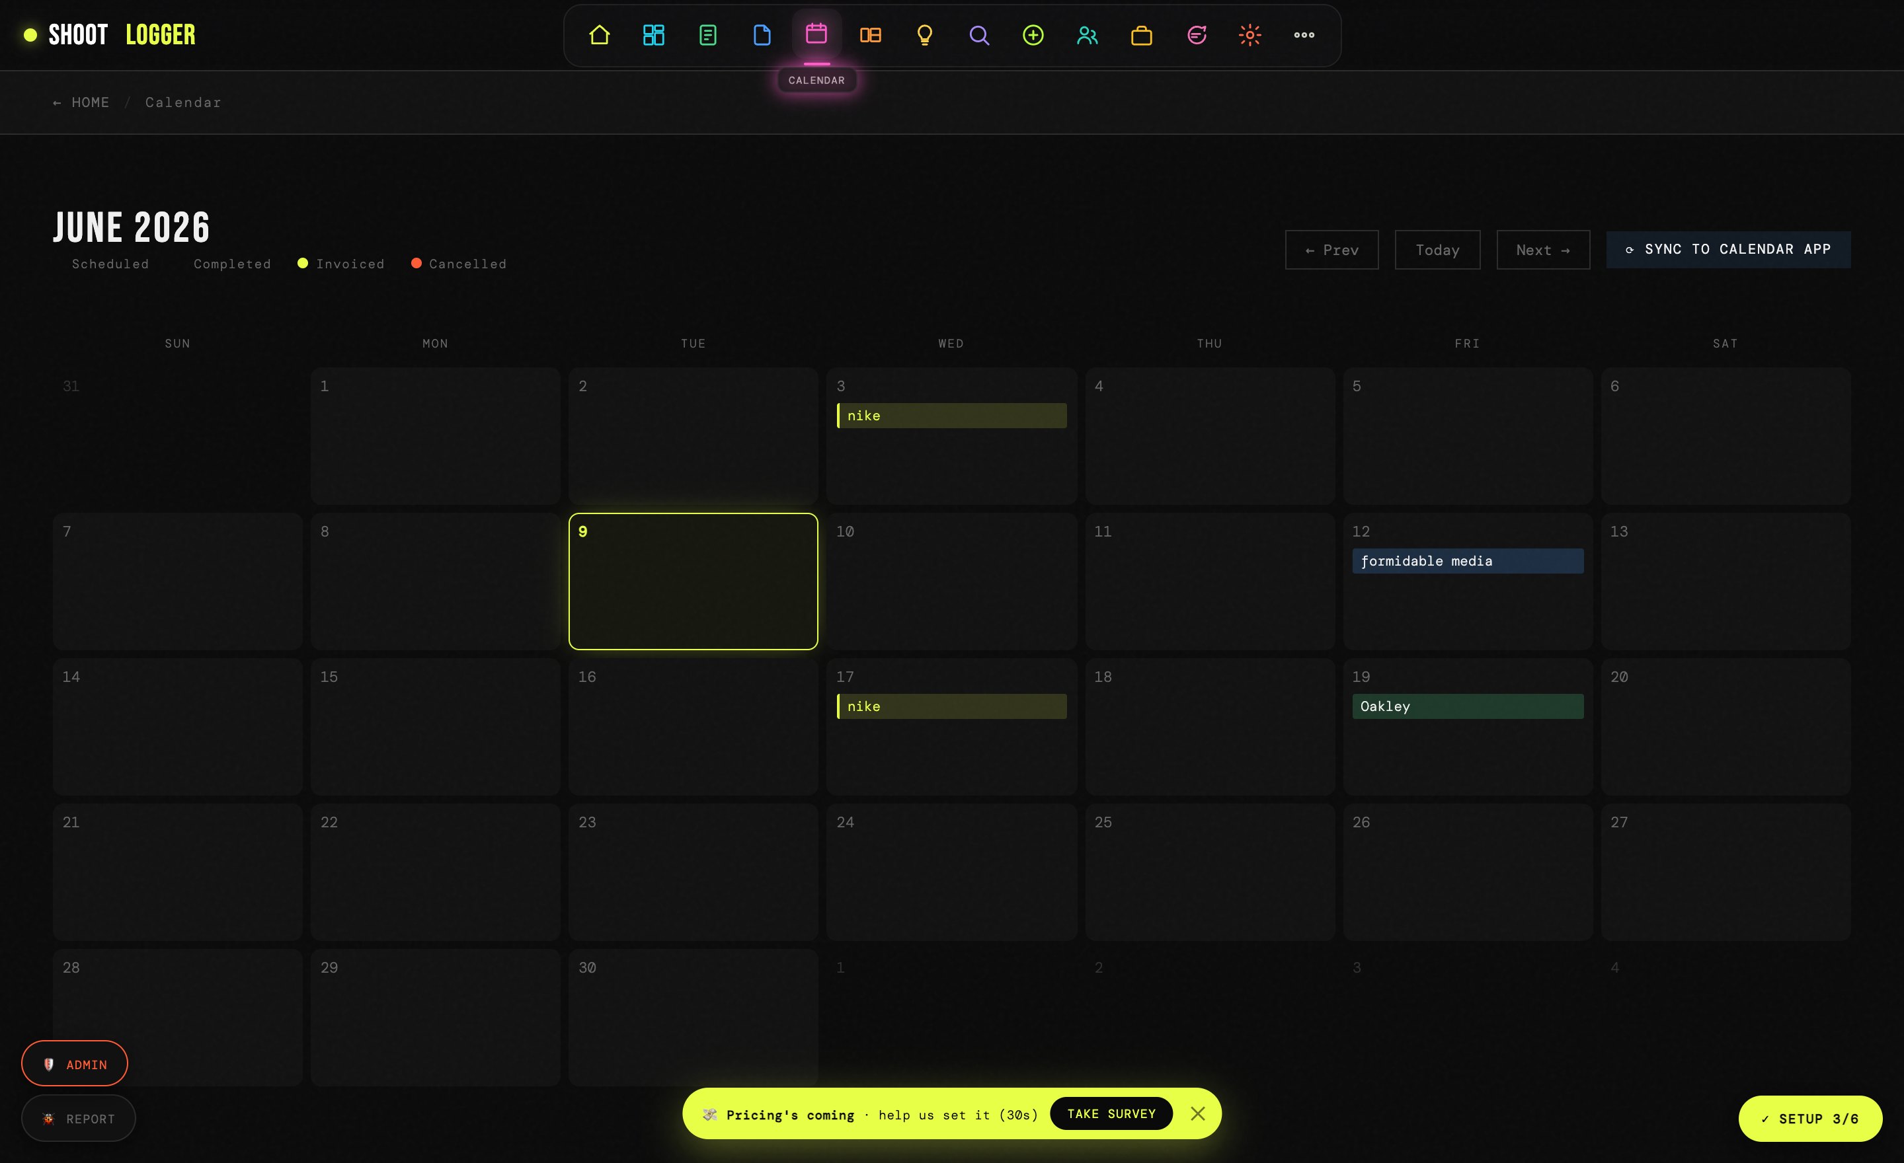Viewport: 1904px width, 1163px height.
Task: Click the red Cancelled legend dot
Action: [416, 264]
